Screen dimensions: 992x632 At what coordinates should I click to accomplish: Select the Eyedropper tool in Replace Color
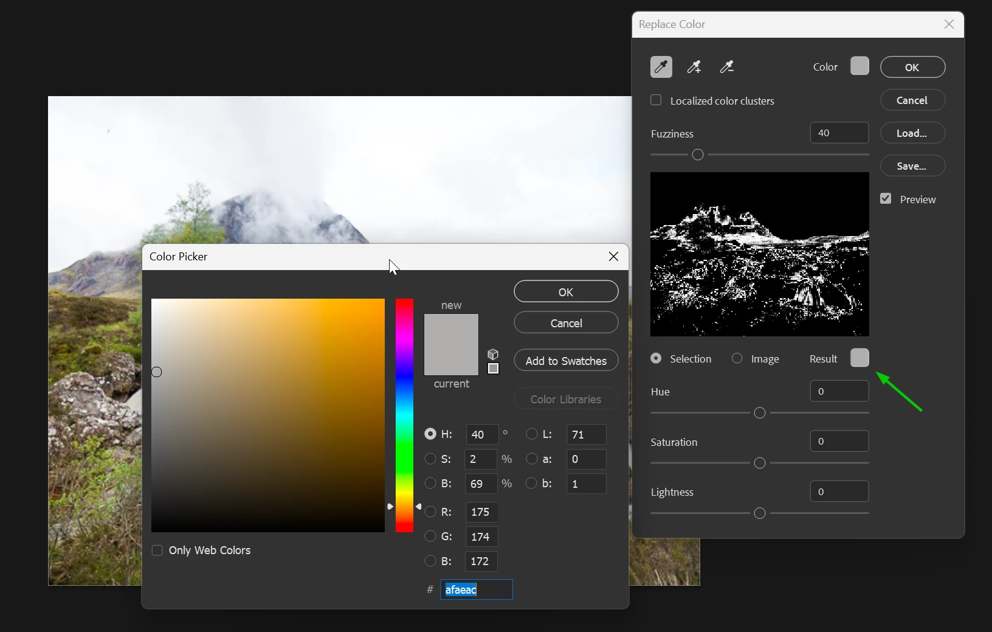tap(661, 67)
